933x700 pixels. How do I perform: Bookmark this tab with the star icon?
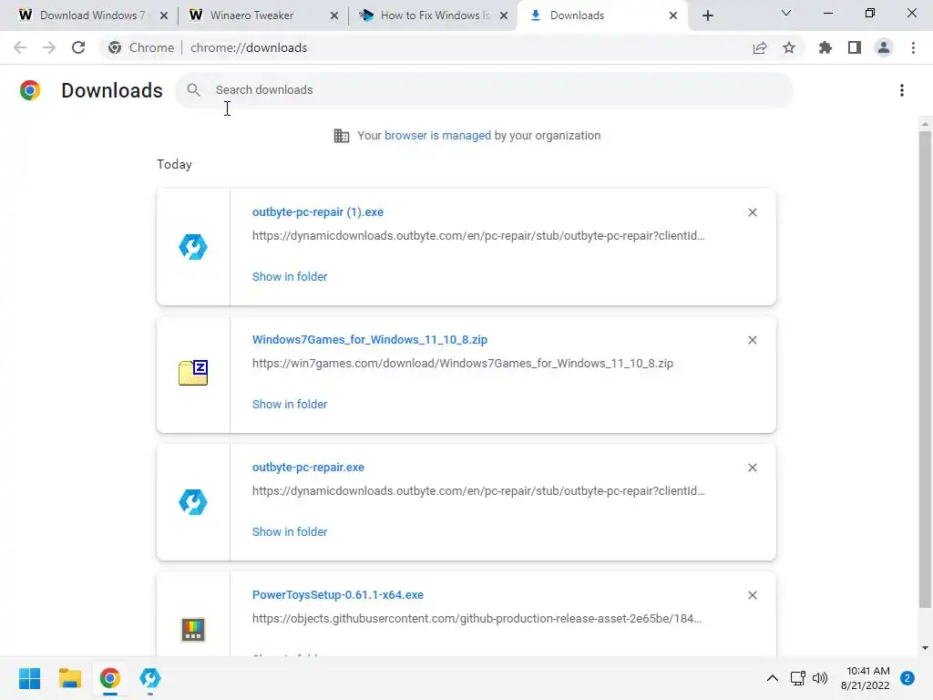pos(789,47)
